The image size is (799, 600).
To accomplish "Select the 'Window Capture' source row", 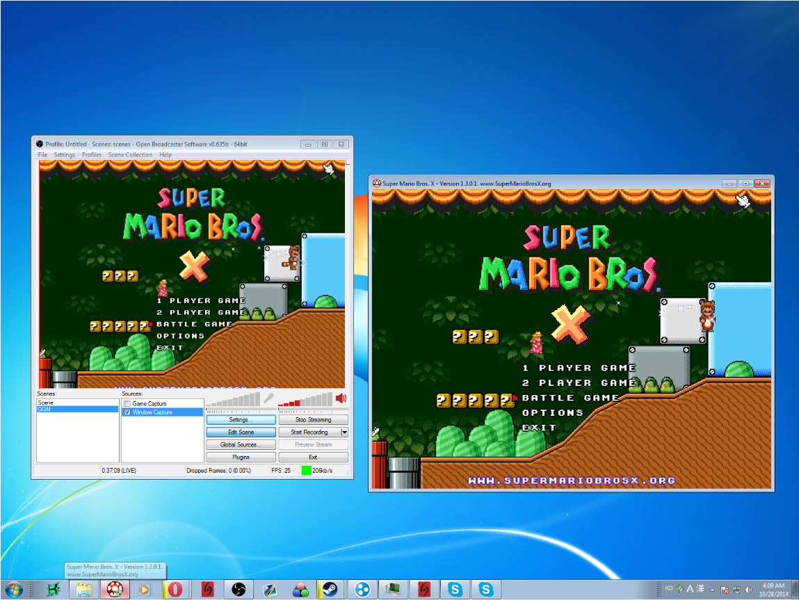I will (x=163, y=412).
